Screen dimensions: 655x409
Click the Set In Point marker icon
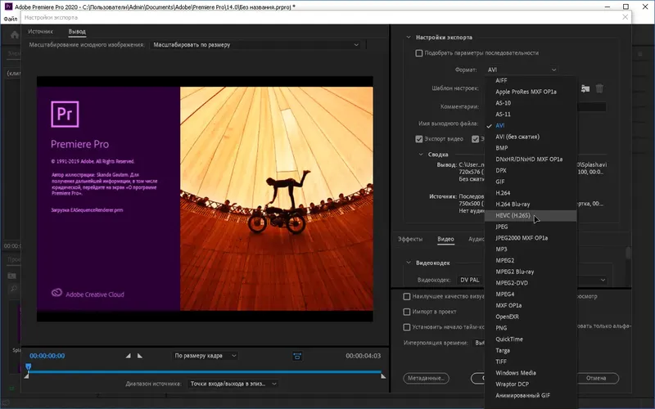click(128, 356)
